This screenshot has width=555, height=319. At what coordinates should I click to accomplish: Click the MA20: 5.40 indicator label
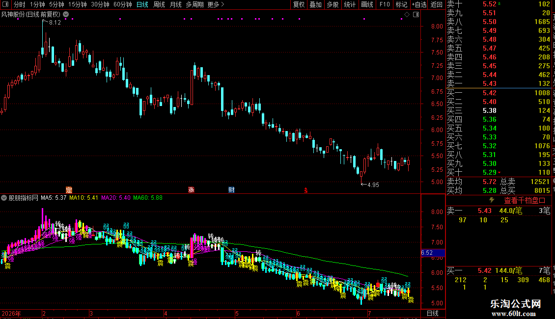(x=116, y=198)
